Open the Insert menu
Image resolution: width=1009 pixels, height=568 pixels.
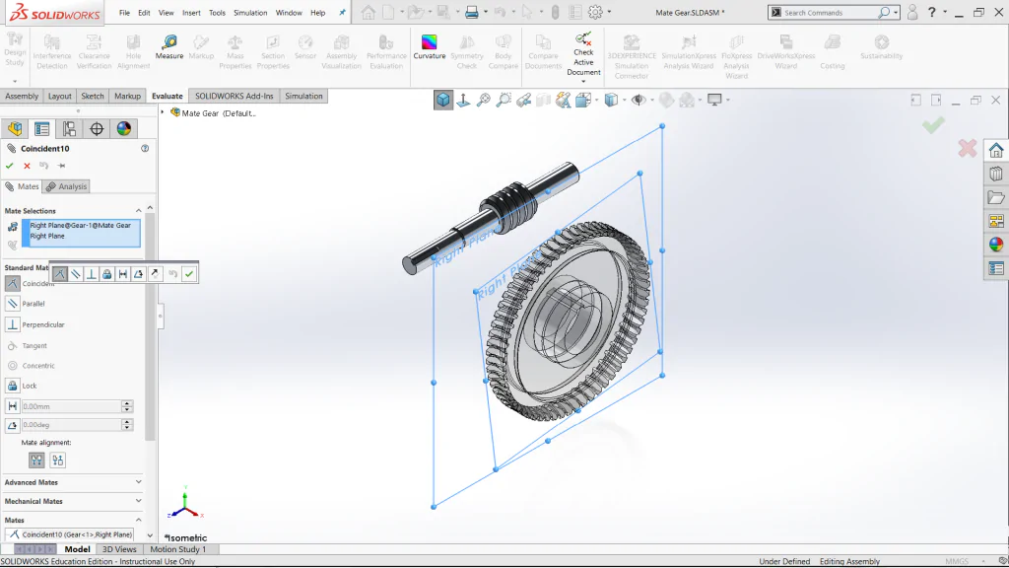pyautogui.click(x=191, y=12)
